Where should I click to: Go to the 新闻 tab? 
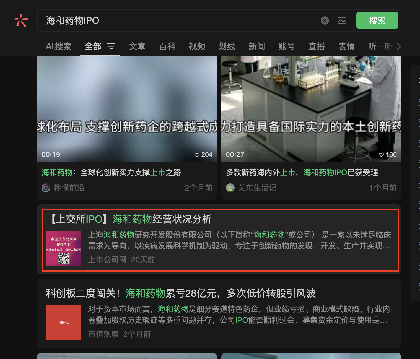(x=257, y=46)
